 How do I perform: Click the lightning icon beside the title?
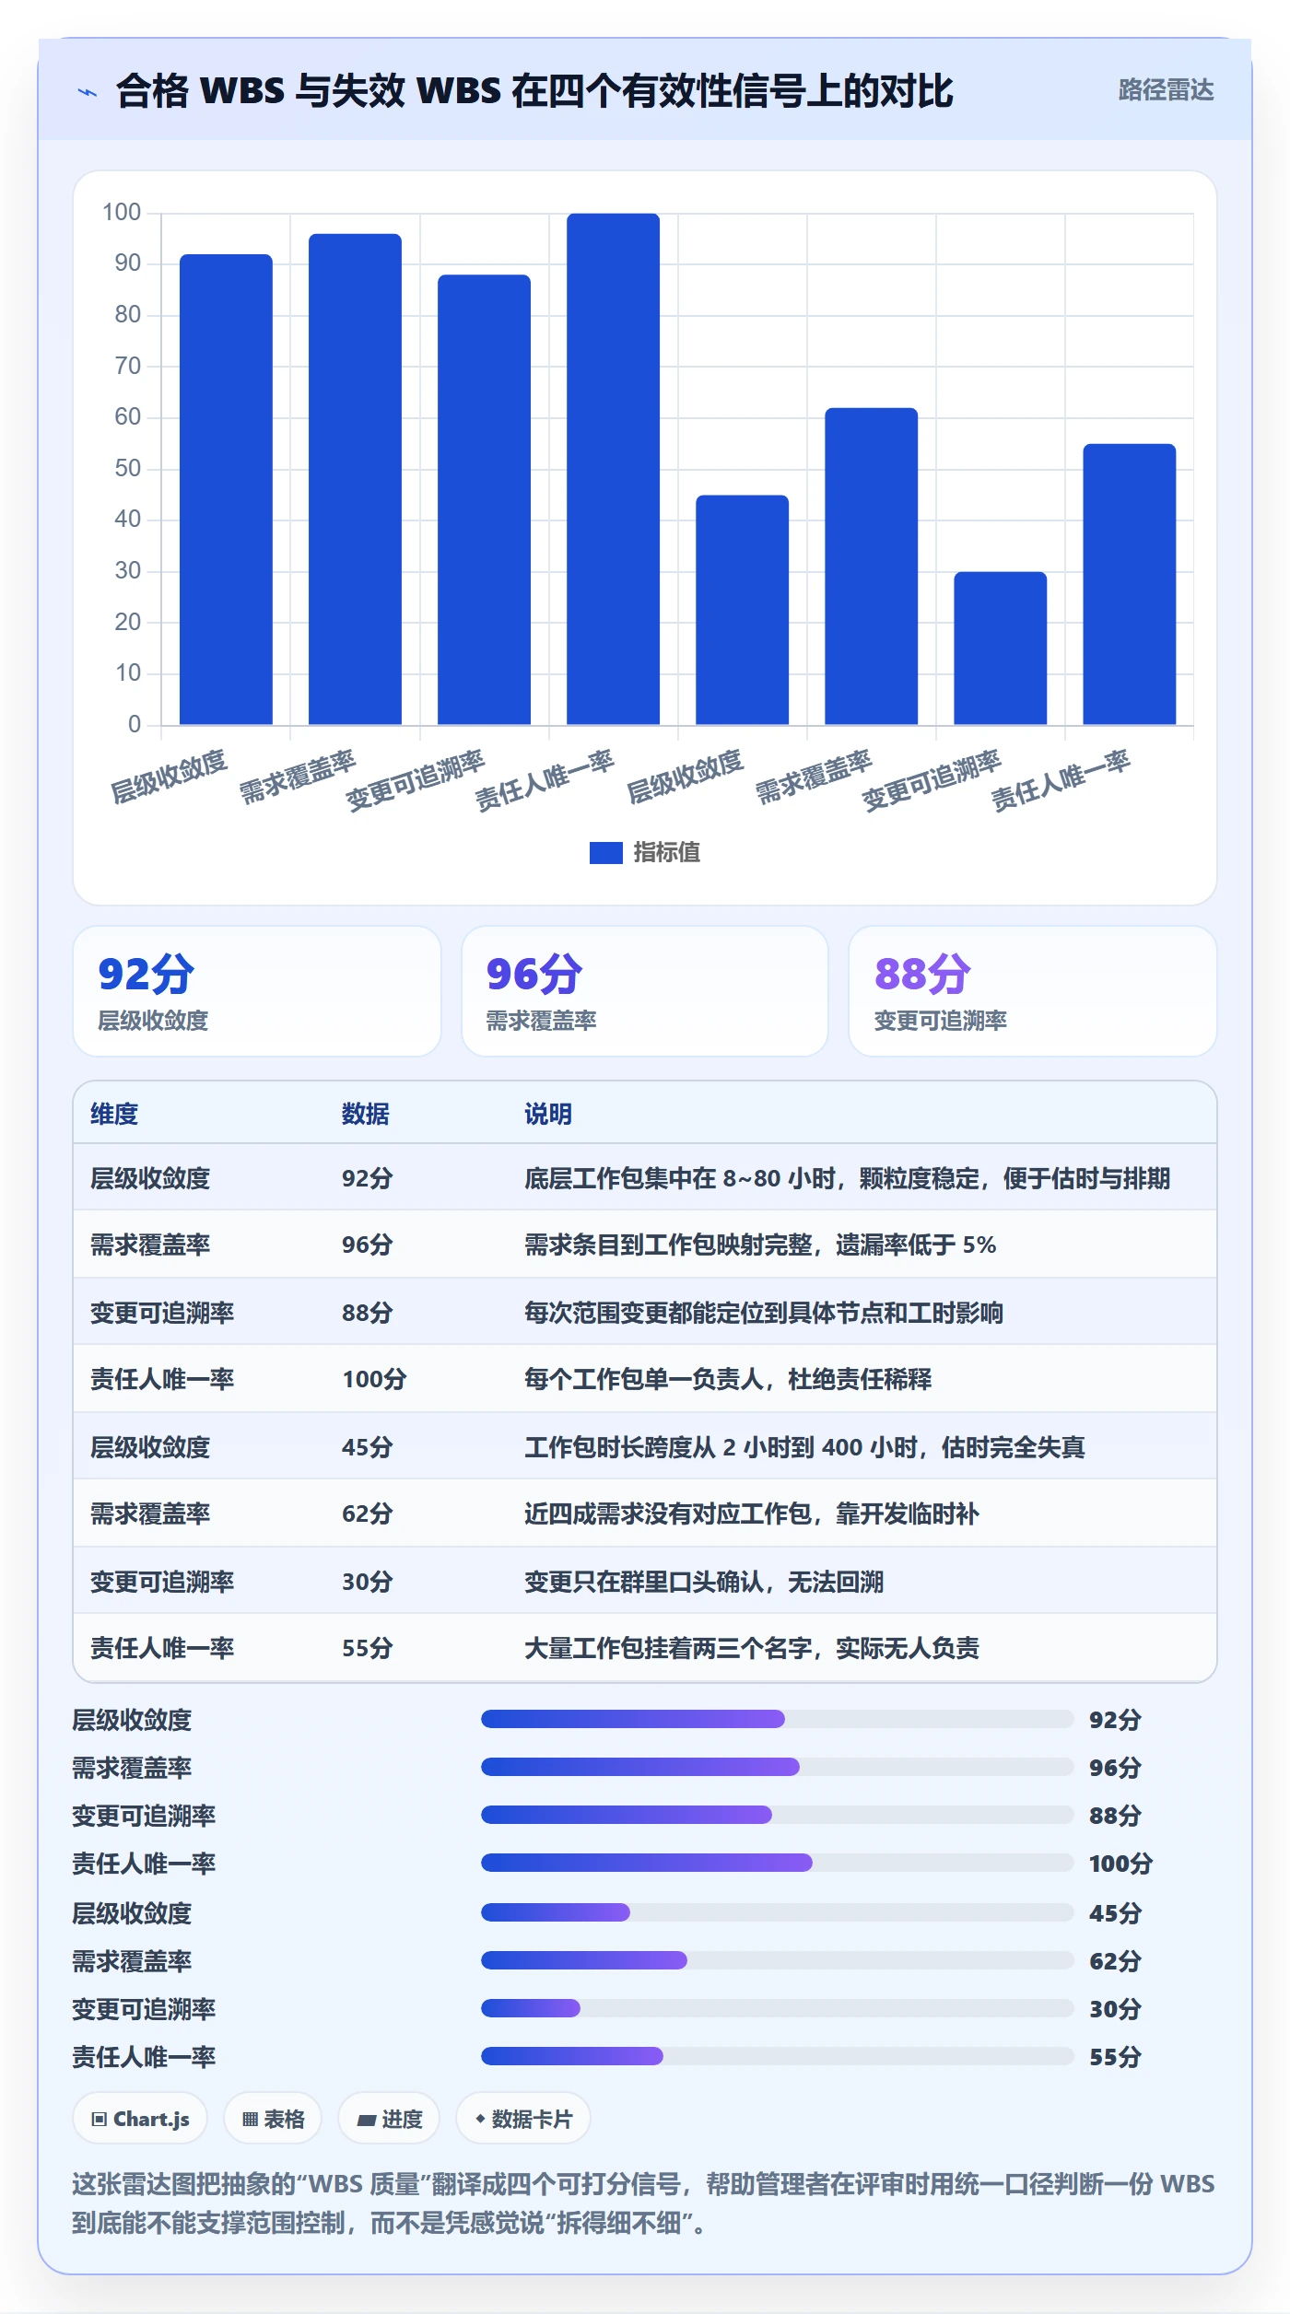[88, 91]
